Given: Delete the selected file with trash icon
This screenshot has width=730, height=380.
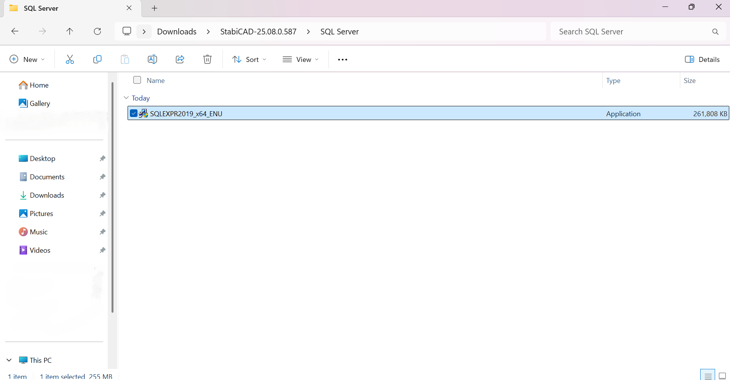Looking at the screenshot, I should (x=207, y=59).
